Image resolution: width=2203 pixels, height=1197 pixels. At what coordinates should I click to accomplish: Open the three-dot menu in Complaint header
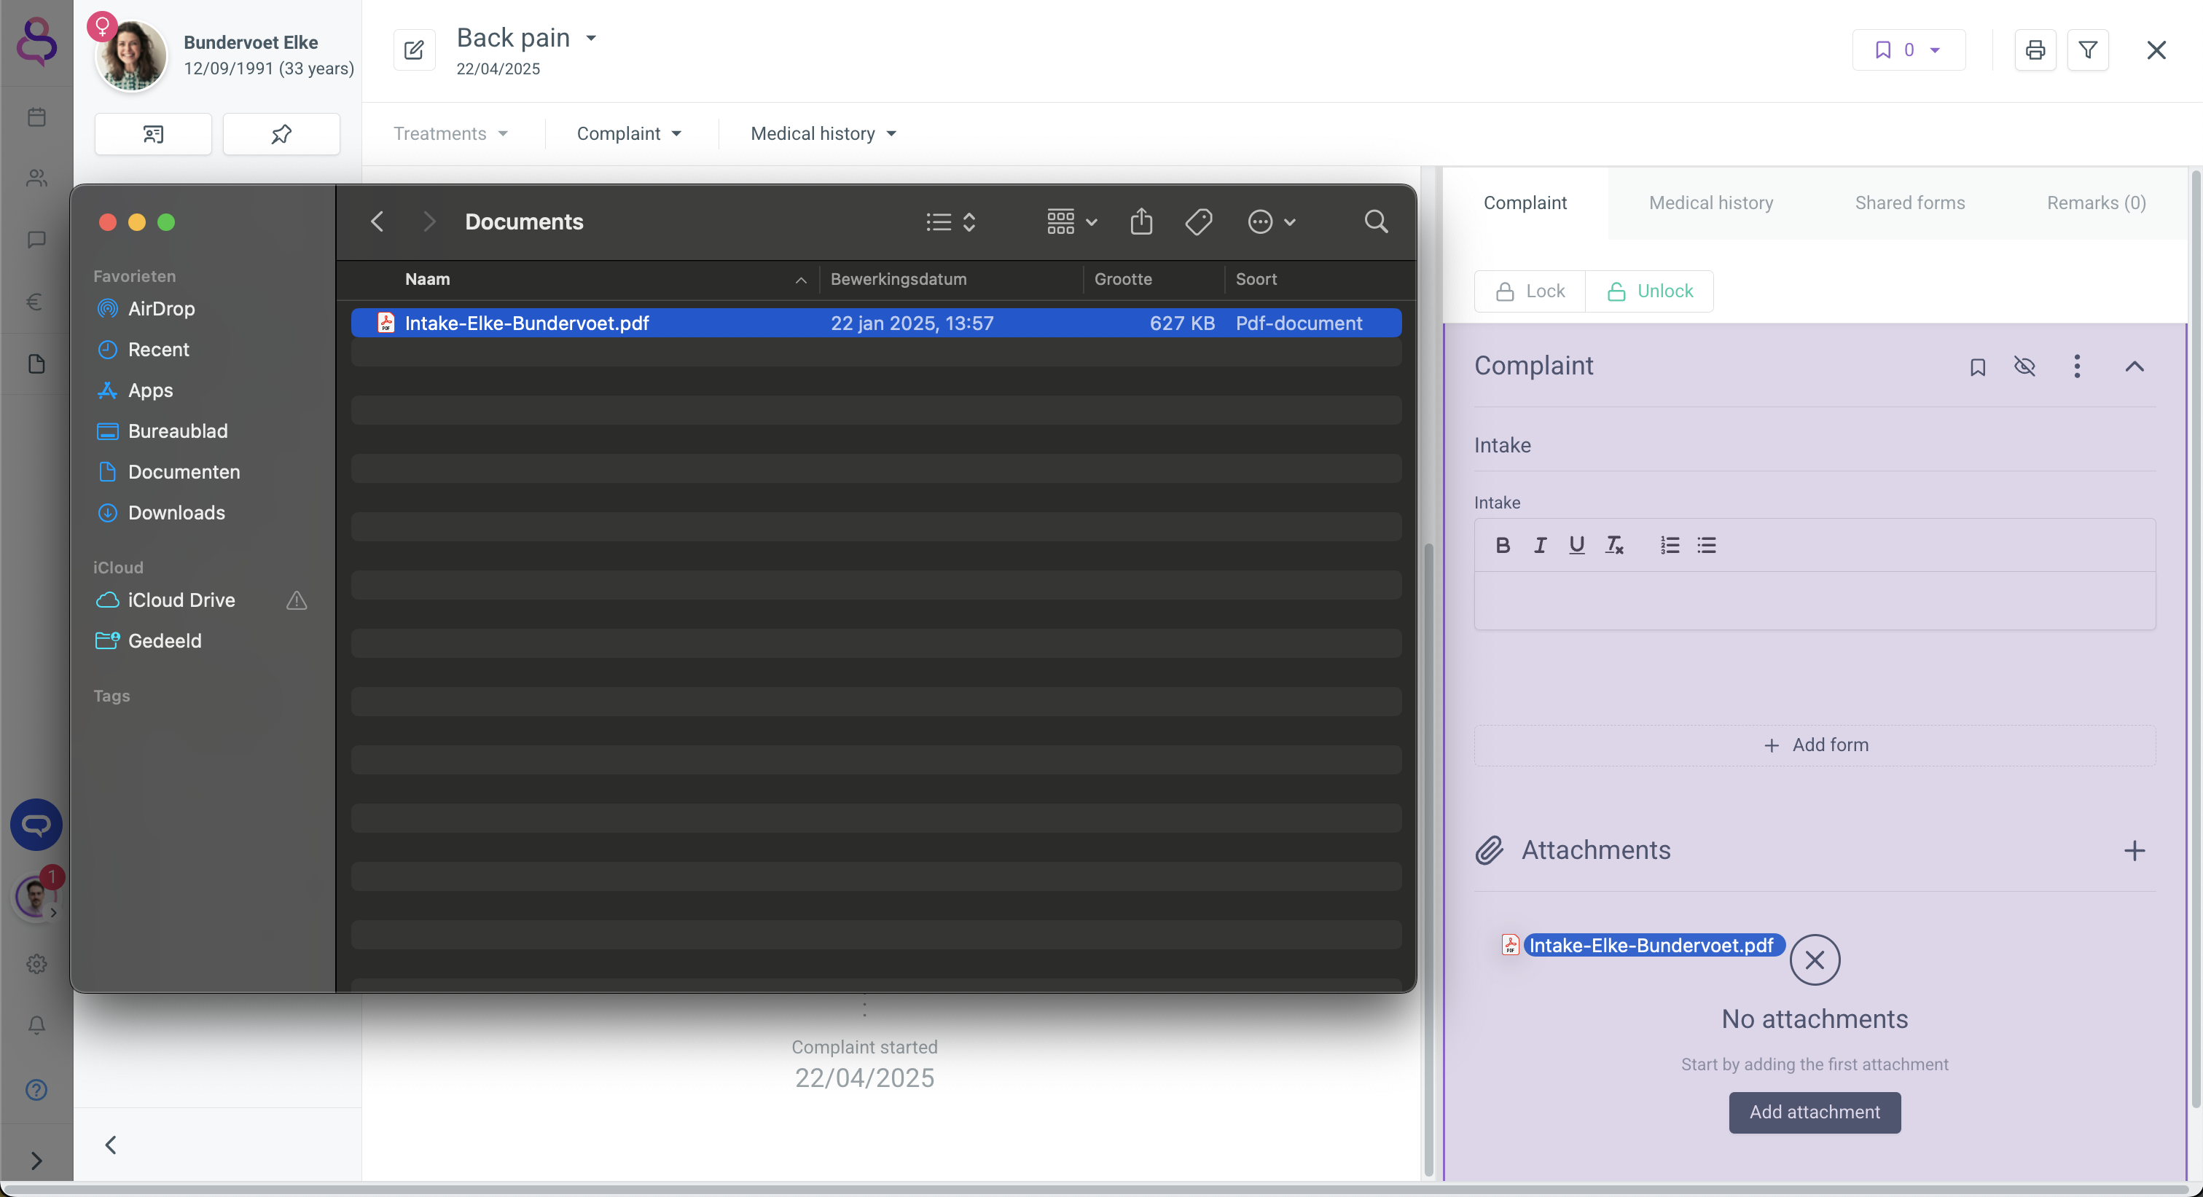coord(2076,366)
